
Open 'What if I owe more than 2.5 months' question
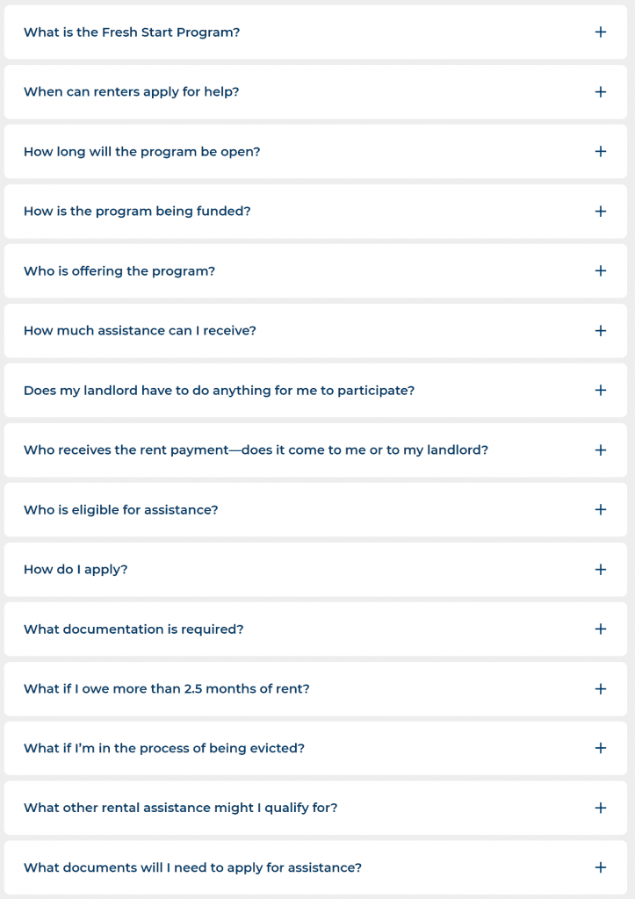coord(601,689)
